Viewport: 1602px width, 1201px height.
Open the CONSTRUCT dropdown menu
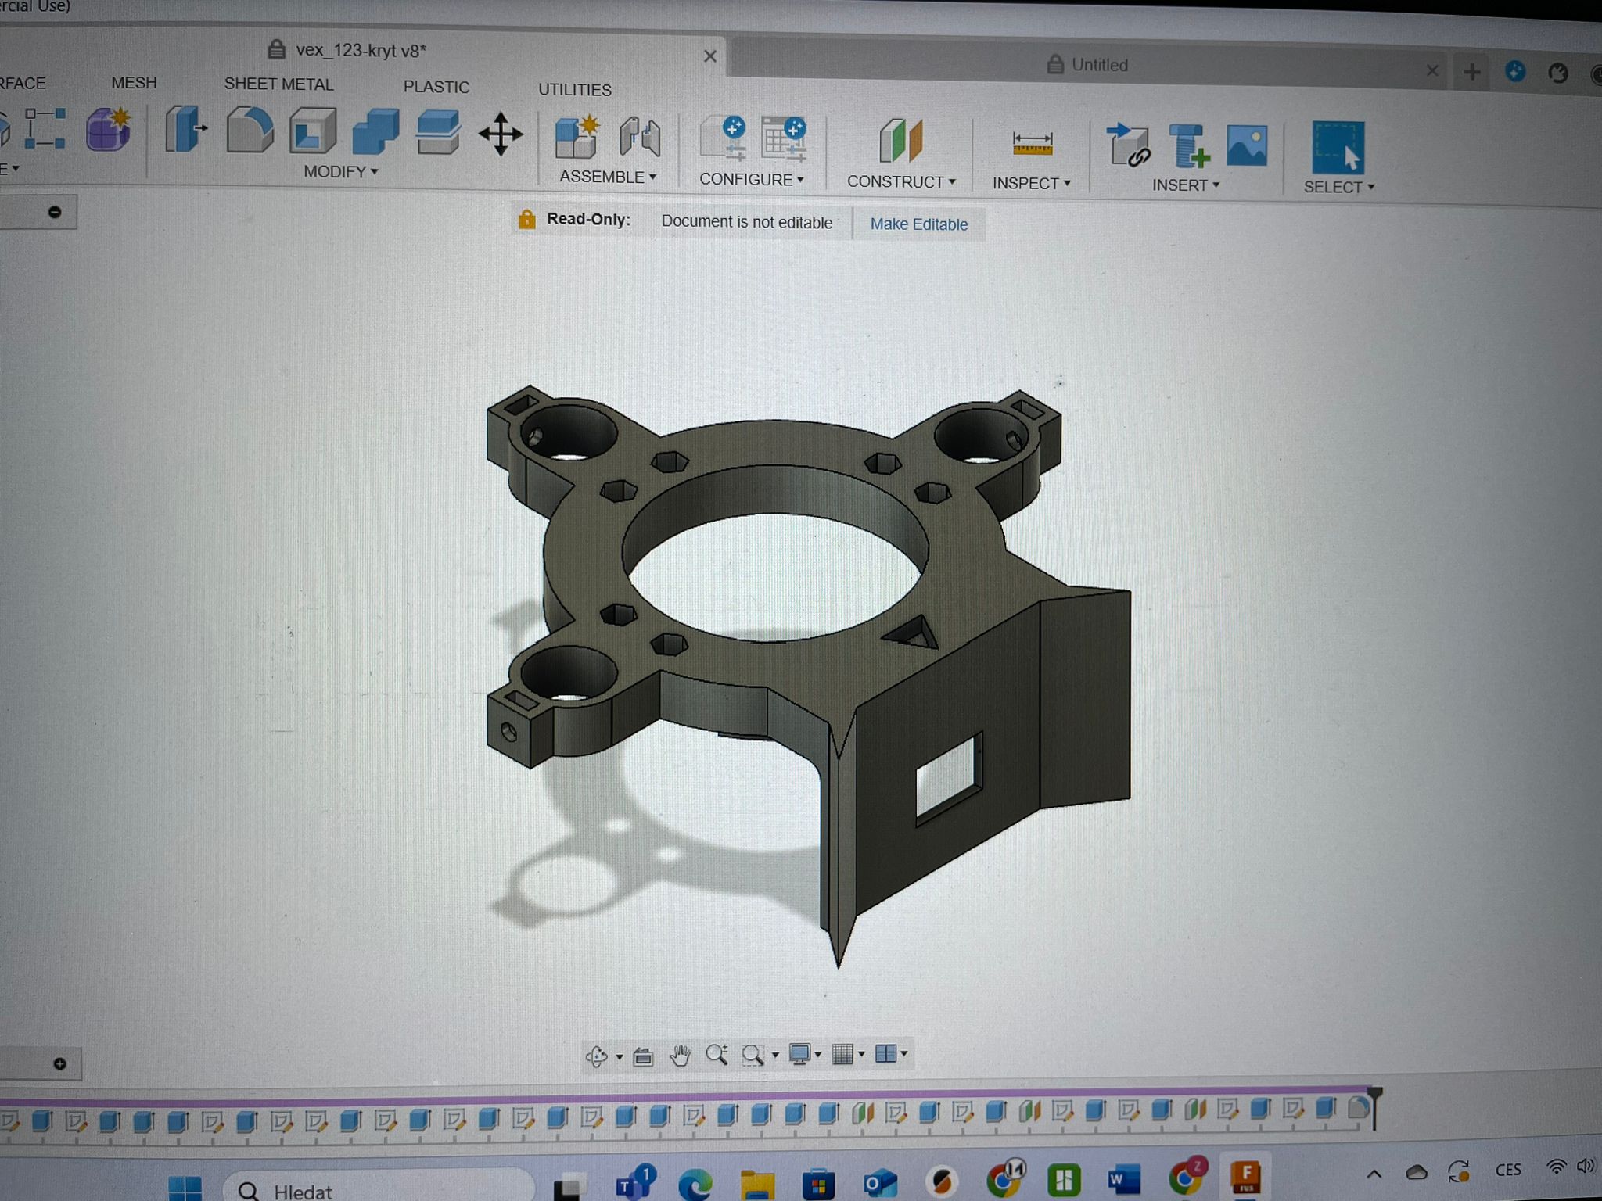pyautogui.click(x=901, y=181)
